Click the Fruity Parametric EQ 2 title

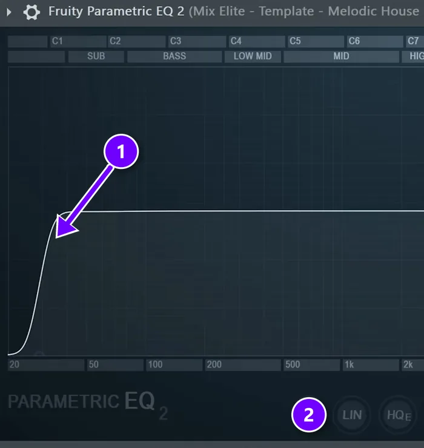(x=116, y=12)
